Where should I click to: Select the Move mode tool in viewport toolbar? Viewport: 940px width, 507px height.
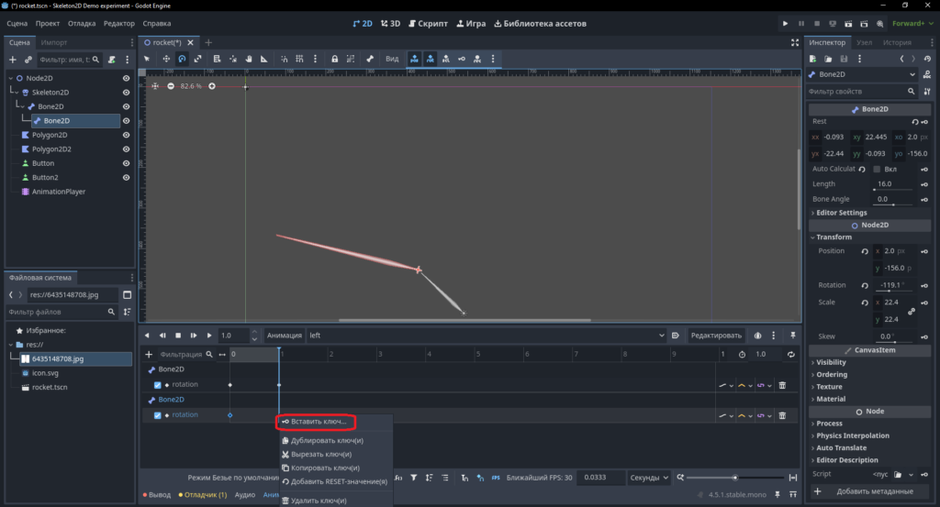click(166, 59)
